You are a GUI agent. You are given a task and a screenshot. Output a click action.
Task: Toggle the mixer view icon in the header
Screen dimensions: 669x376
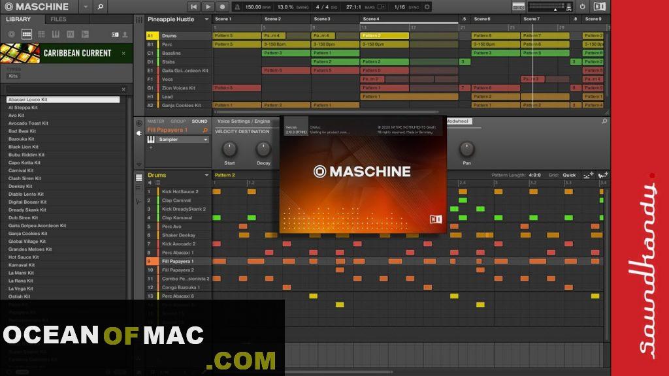pyautogui.click(x=518, y=7)
